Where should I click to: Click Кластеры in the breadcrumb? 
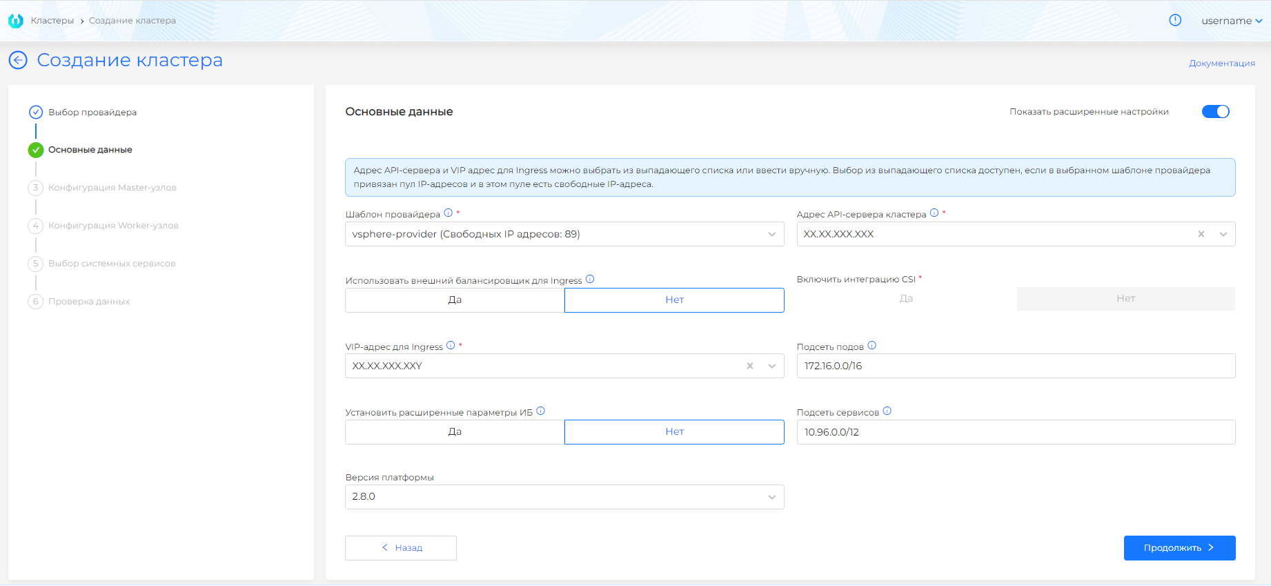52,21
